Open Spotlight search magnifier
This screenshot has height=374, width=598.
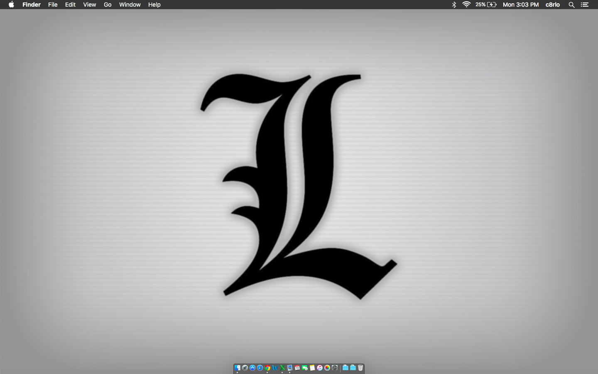click(x=571, y=5)
